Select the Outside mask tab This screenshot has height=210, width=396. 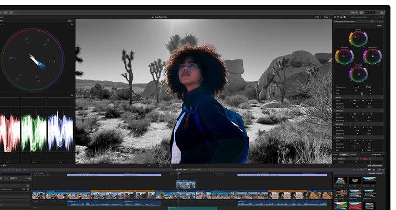[353, 154]
